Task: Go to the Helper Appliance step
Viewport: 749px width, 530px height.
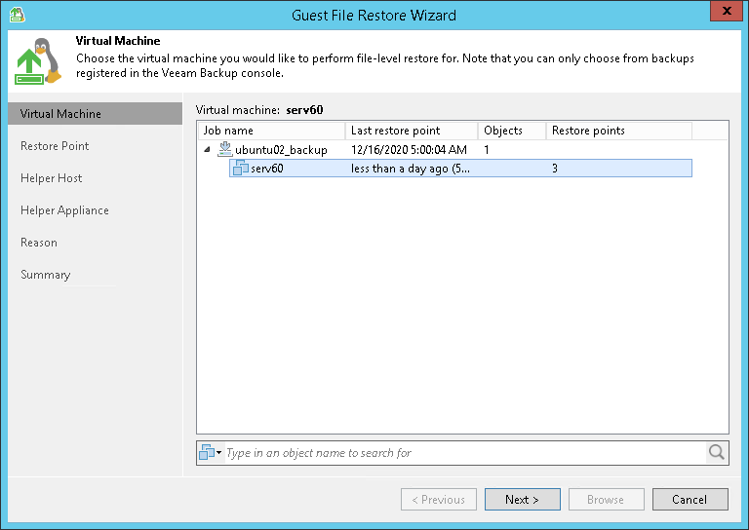Action: [64, 210]
